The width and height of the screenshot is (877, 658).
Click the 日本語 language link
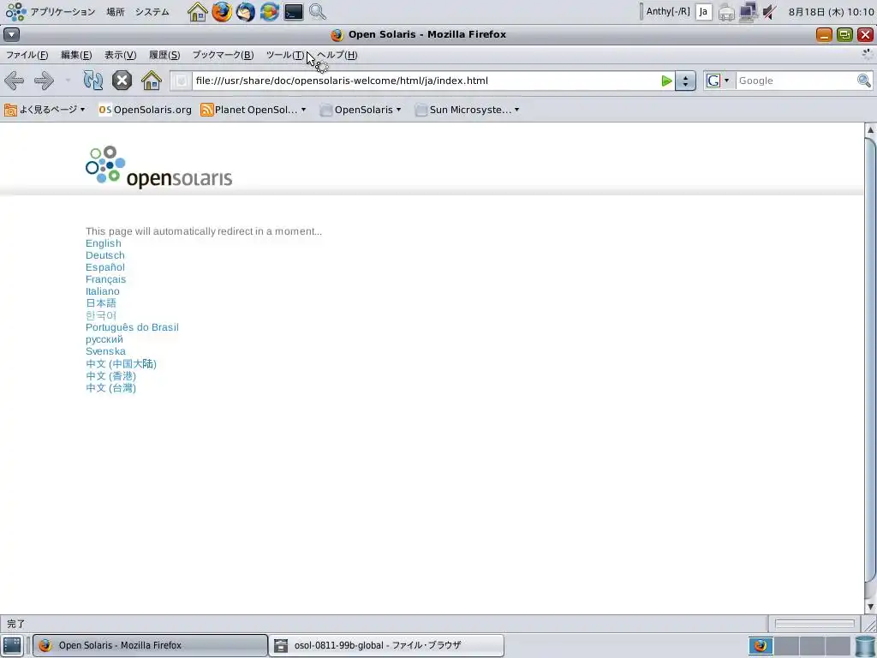101,303
